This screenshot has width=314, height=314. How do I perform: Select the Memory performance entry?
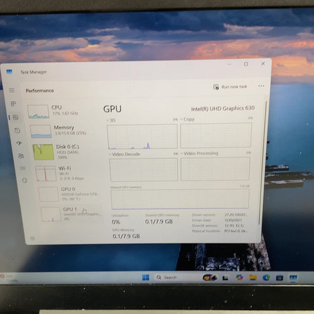(x=62, y=131)
